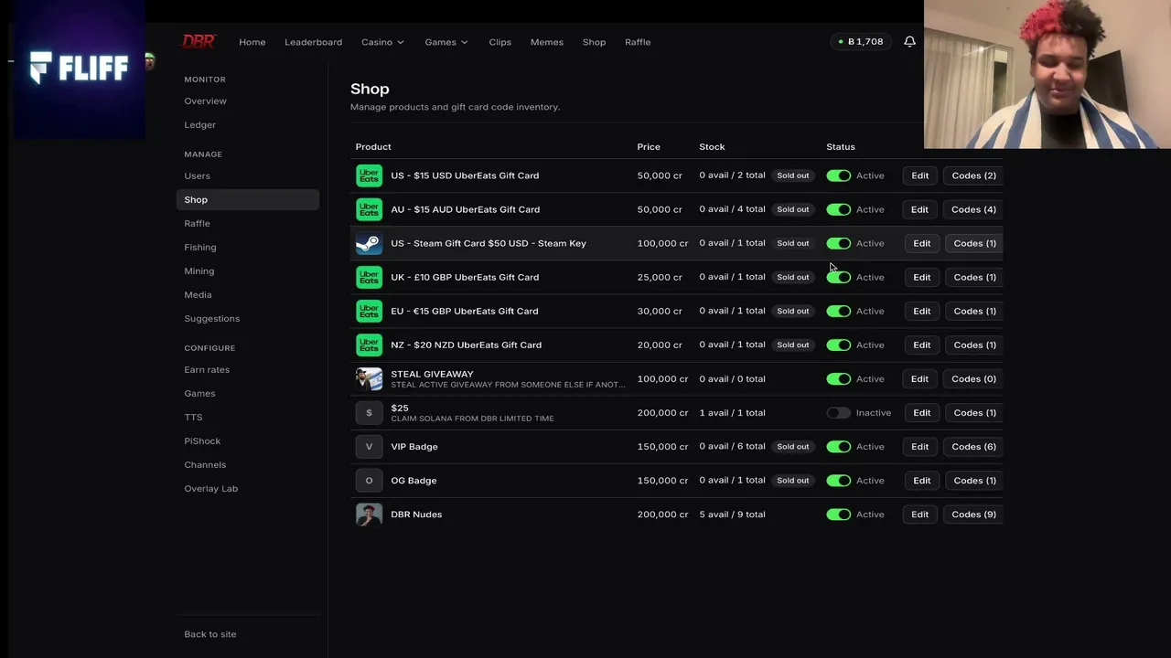The image size is (1171, 658).
Task: Open Users in the Manage sidebar
Action: pyautogui.click(x=197, y=175)
